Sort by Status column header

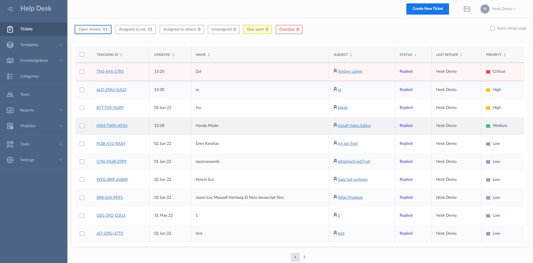(x=408, y=55)
